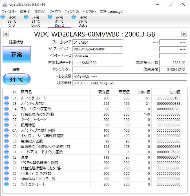The height and width of the screenshot is (196, 190).
Task: Click raw value 0000000281F
Action: click(x=169, y=109)
